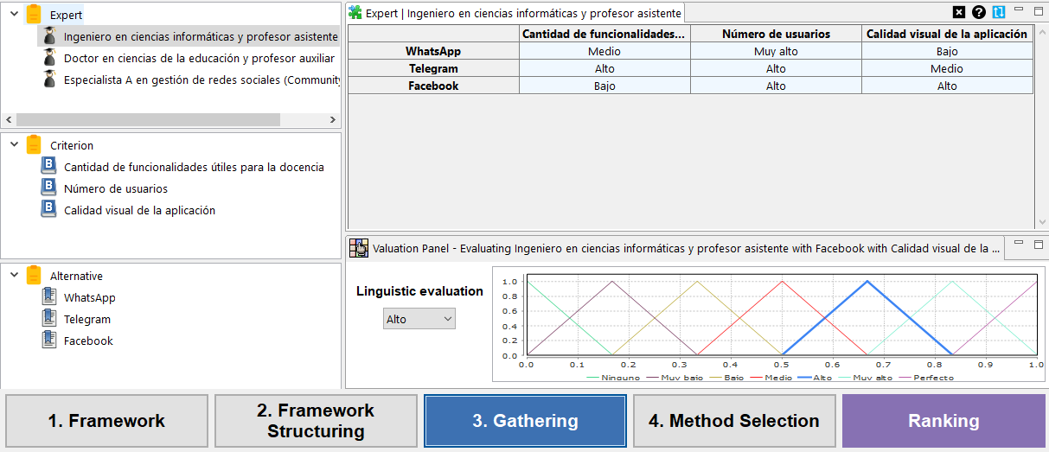Collapse the Criterion tree node
This screenshot has width=1049, height=452.
click(14, 145)
